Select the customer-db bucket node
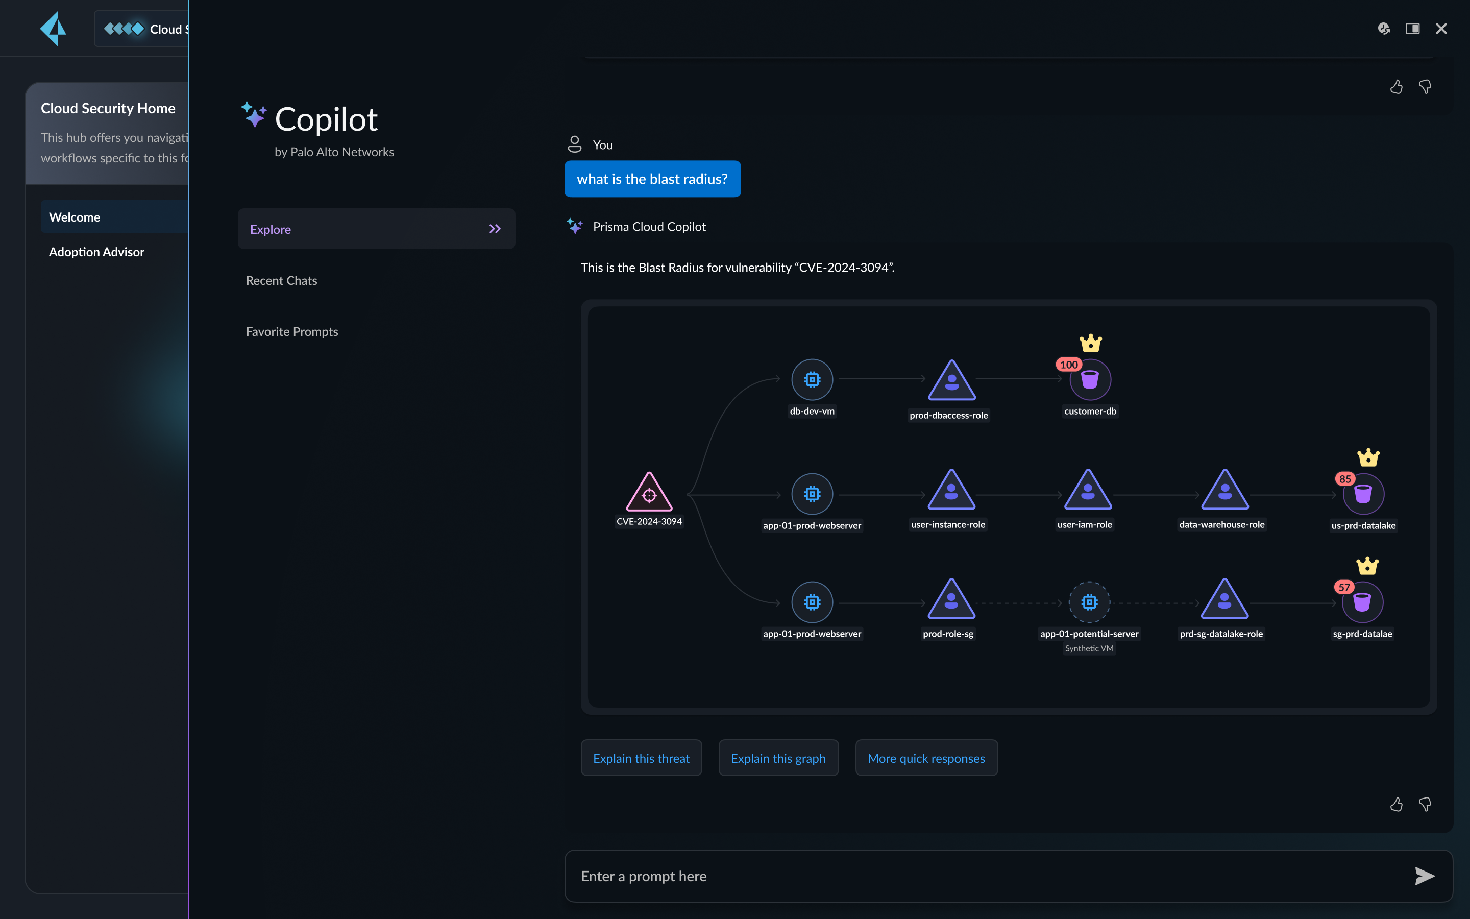Image resolution: width=1470 pixels, height=919 pixels. click(x=1090, y=380)
